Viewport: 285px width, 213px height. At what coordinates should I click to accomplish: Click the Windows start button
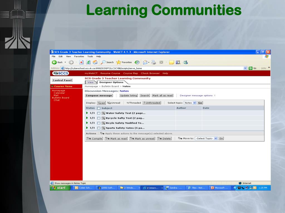[60, 188]
